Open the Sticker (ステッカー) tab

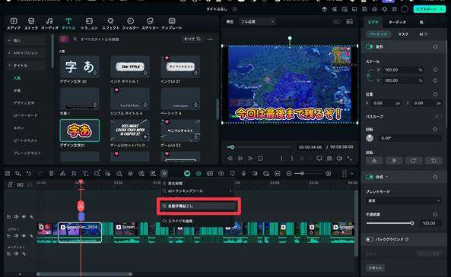click(150, 24)
